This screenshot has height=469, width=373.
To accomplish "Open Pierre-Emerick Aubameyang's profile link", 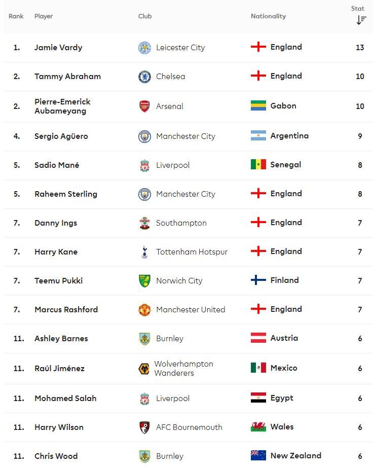I will (62, 106).
